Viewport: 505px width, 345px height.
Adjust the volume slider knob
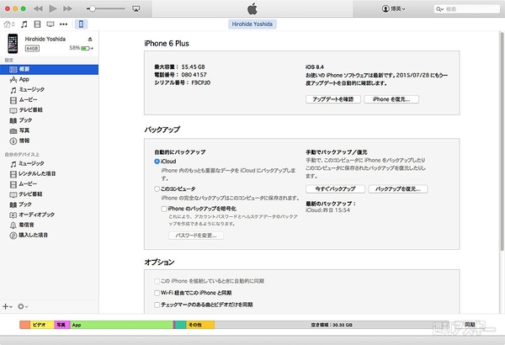pos(93,8)
